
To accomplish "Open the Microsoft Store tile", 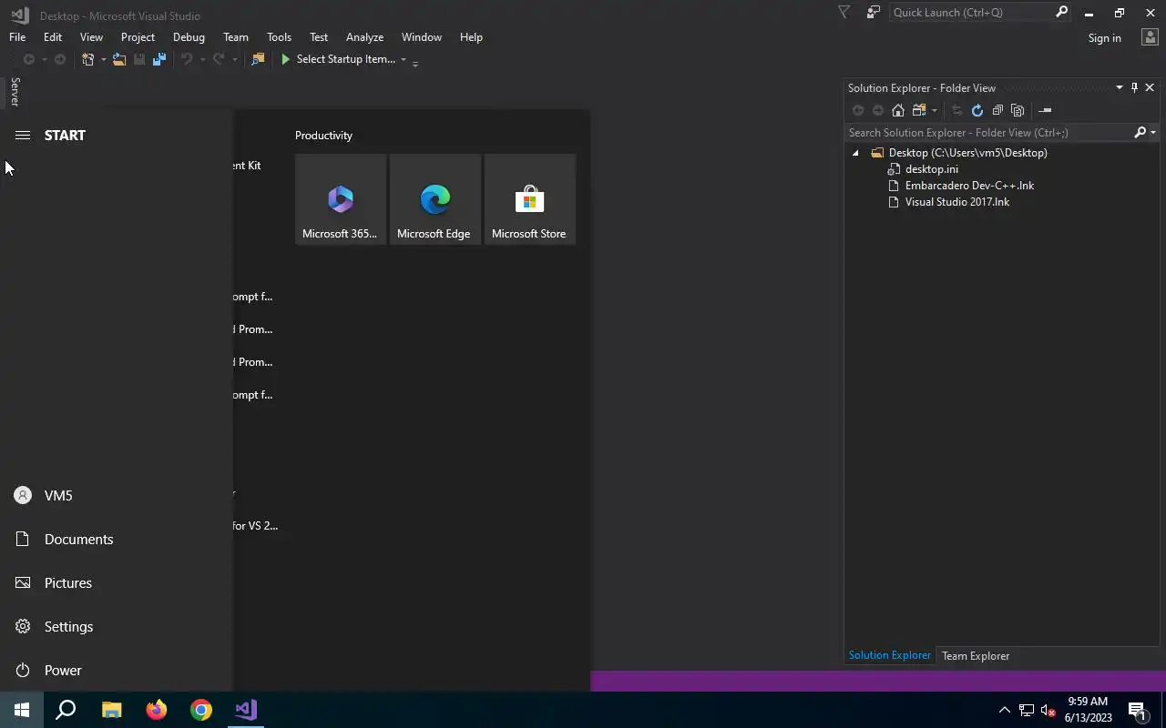I will tap(529, 199).
